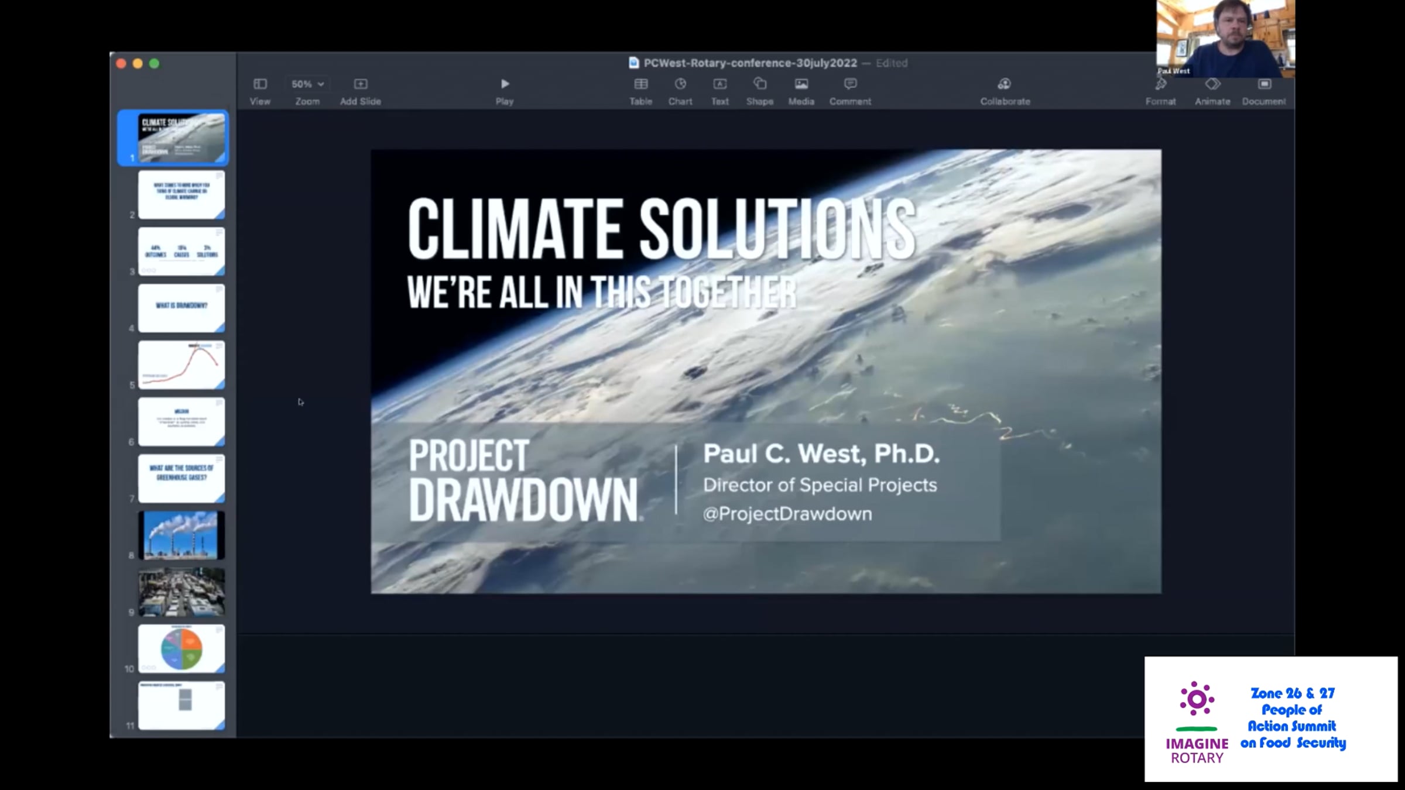1405x790 pixels.
Task: Insert a Table from toolbar
Action: pyautogui.click(x=640, y=85)
